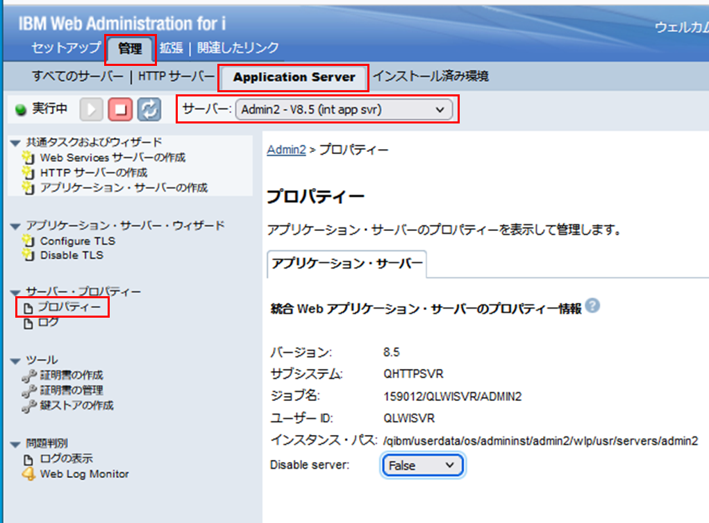Viewport: 709px width, 523px height.
Task: Collapse the サーバー・プロパティー section
Action: click(15, 292)
